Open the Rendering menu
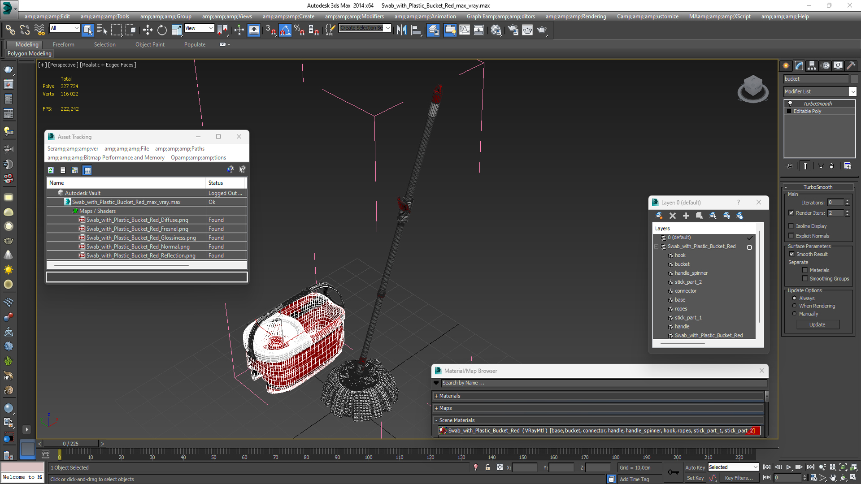Screen dimensions: 861x484 (576, 17)
